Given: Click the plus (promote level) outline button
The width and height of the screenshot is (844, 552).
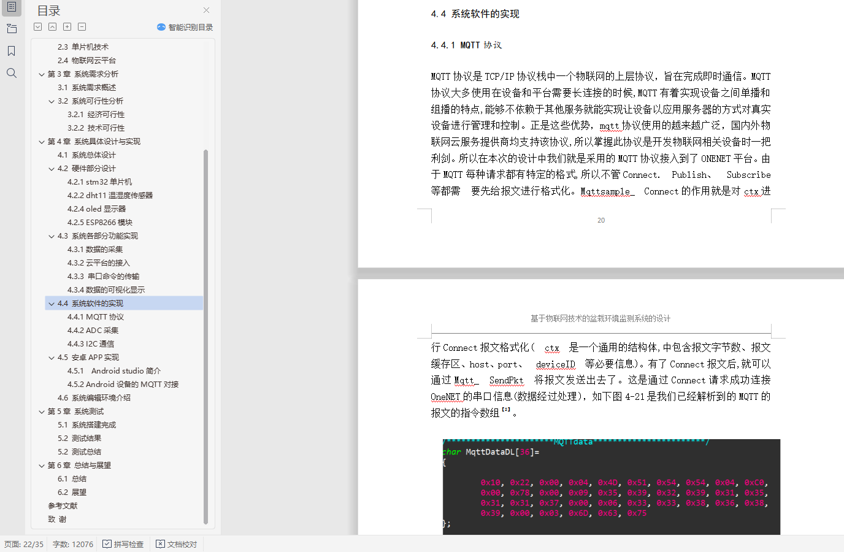Looking at the screenshot, I should [67, 27].
